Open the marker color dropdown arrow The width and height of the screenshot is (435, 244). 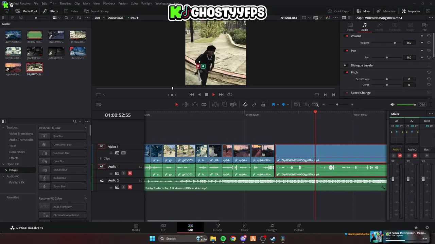[288, 105]
